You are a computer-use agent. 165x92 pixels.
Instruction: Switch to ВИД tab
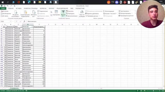tap(72, 8)
